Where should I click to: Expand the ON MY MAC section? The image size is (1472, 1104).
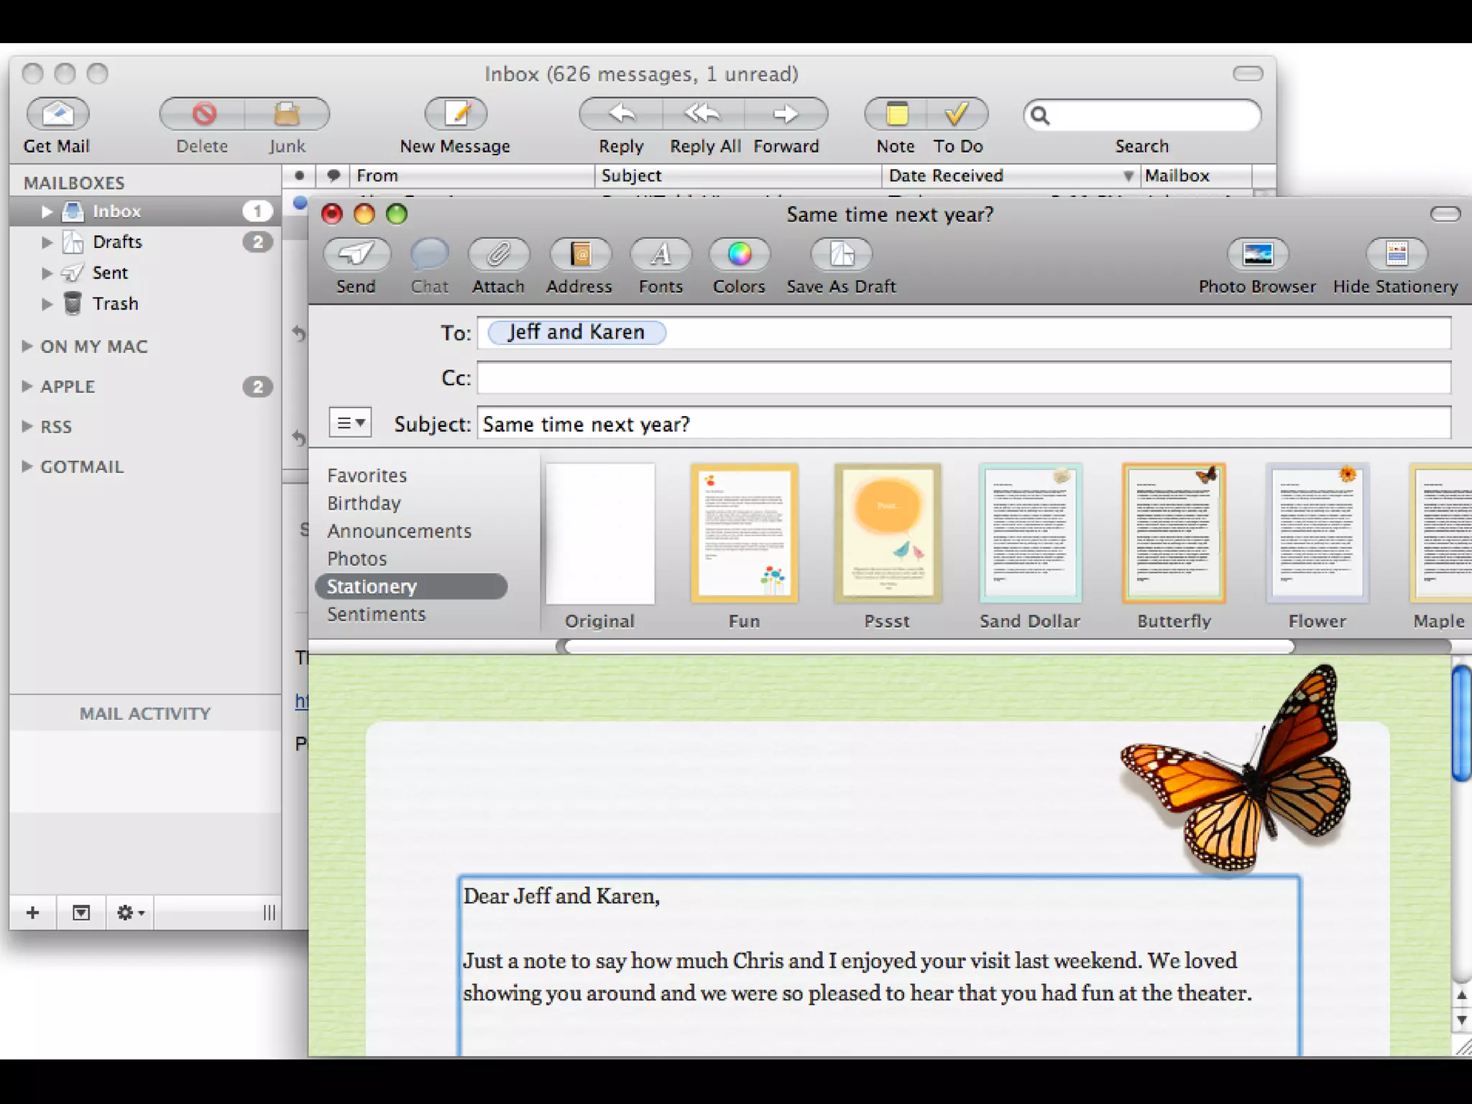coord(27,346)
